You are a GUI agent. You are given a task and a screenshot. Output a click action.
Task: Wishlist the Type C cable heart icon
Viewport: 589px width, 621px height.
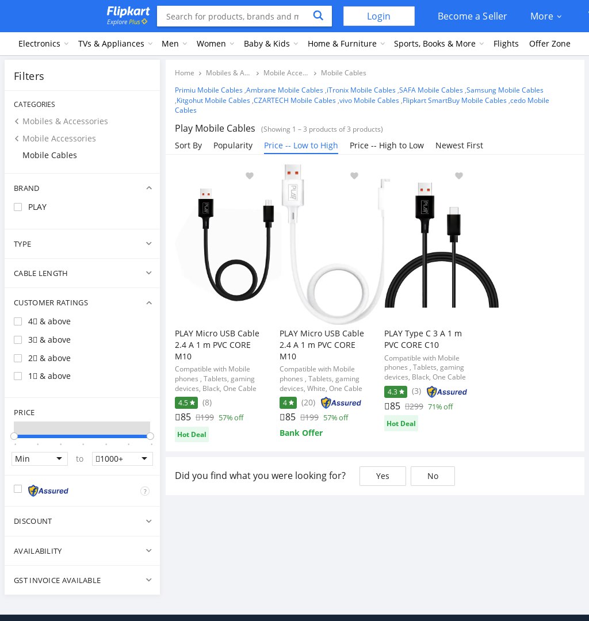point(458,175)
